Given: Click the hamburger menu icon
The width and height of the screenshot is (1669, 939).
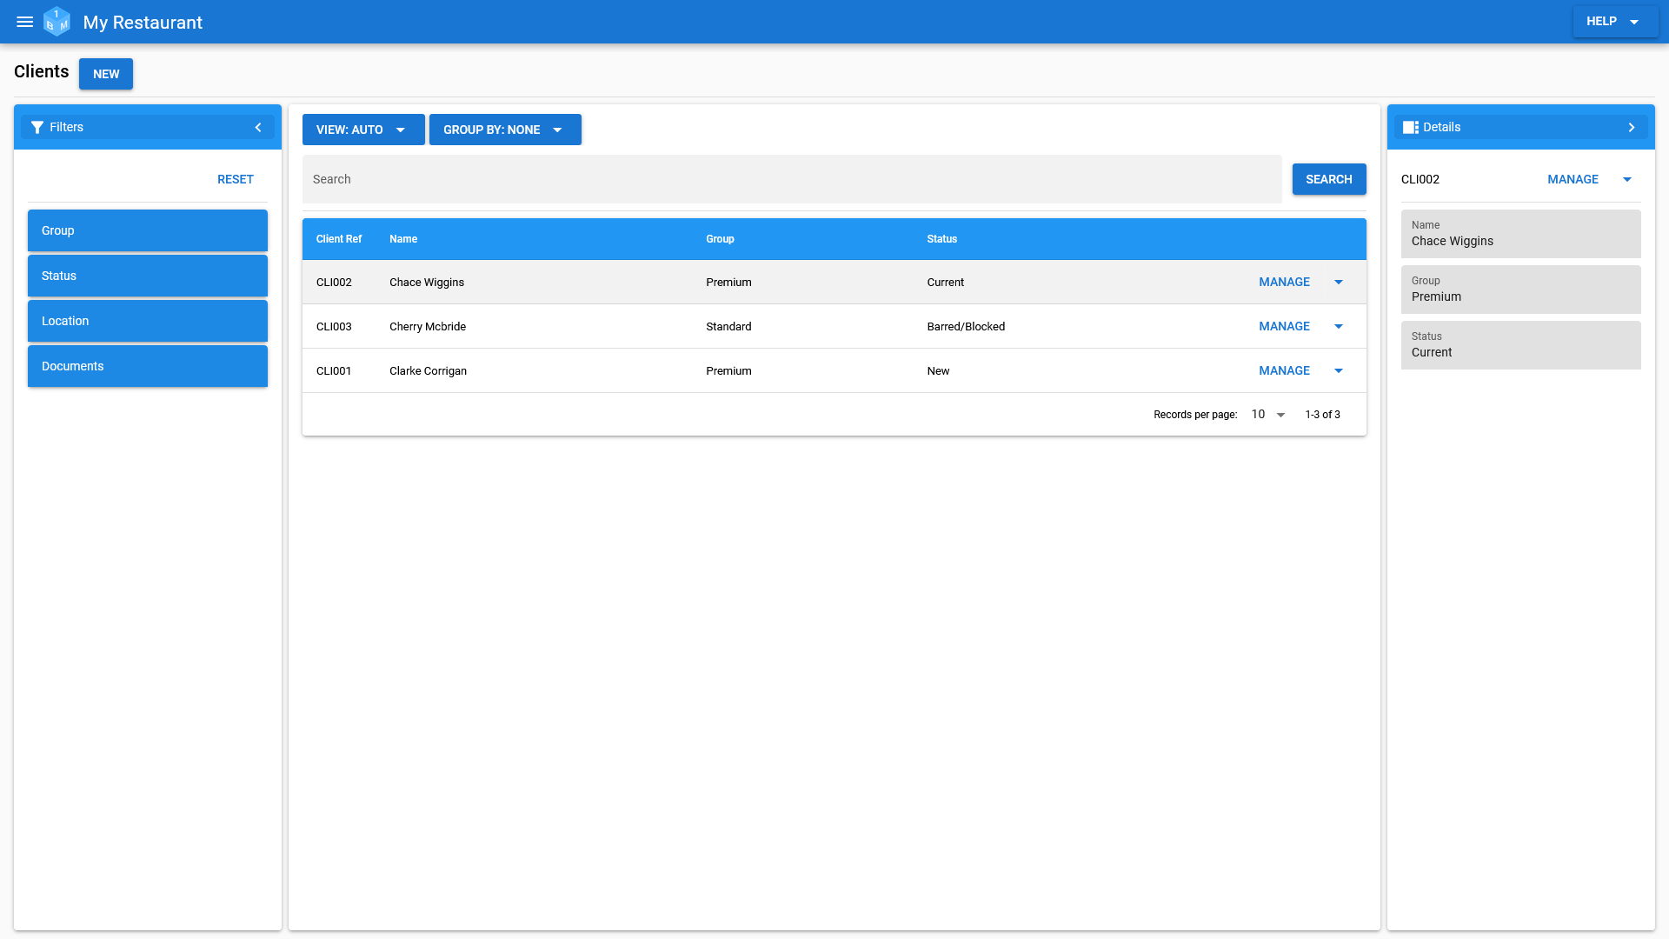Looking at the screenshot, I should tap(25, 21).
